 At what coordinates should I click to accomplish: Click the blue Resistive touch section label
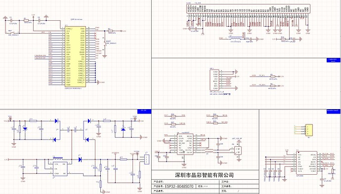point(333,111)
